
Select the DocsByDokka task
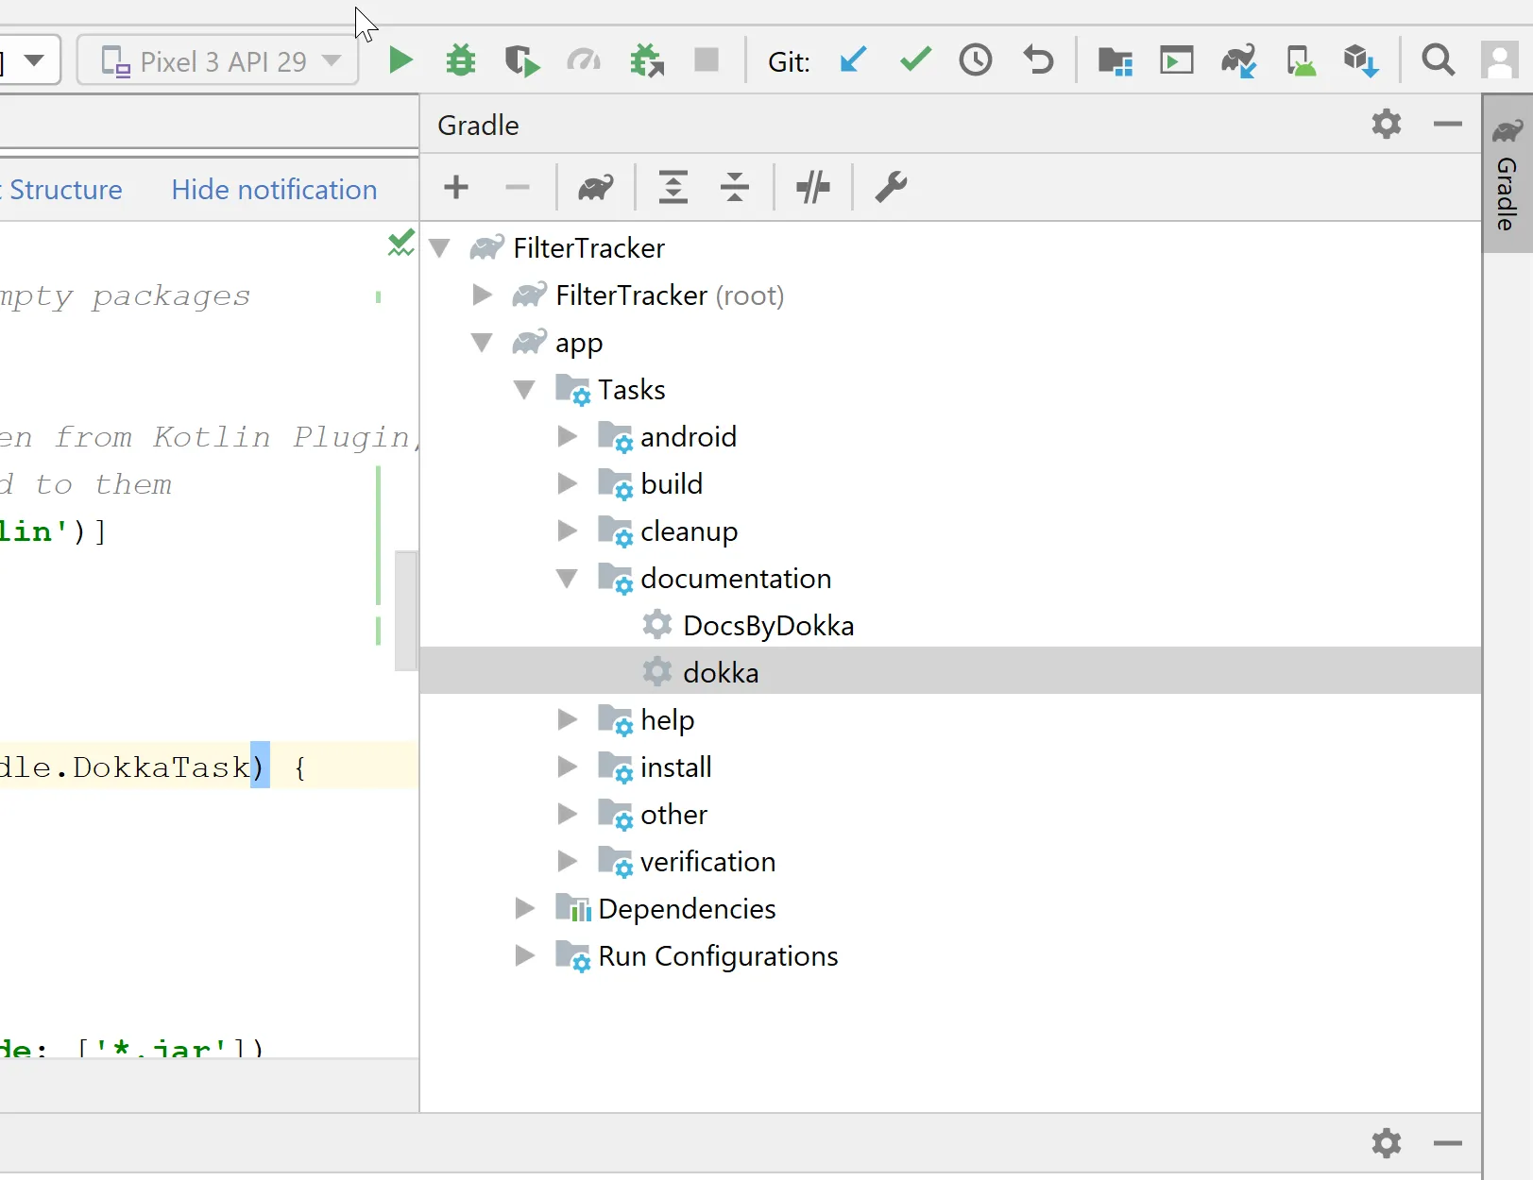coord(950,625)
